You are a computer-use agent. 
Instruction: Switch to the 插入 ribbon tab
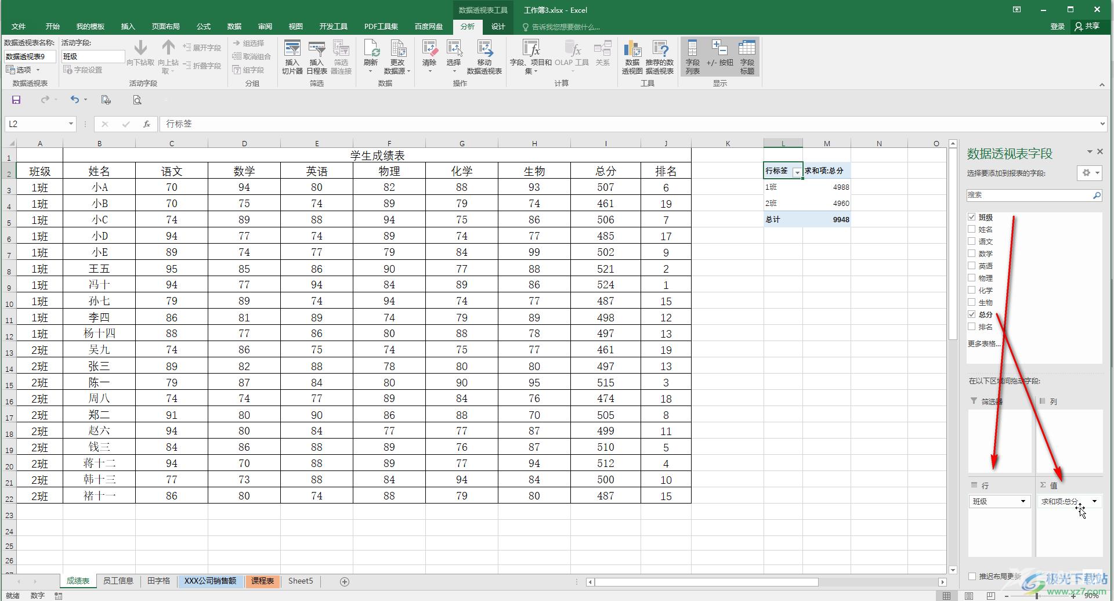(x=128, y=27)
